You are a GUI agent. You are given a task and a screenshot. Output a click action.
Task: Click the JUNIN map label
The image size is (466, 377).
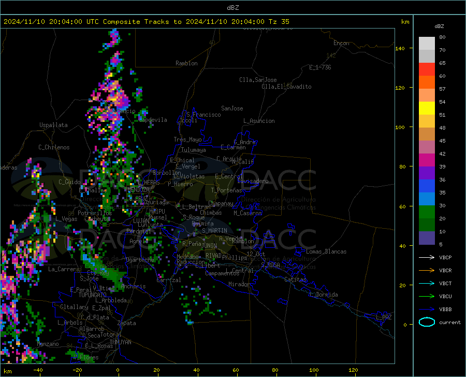tap(209, 245)
